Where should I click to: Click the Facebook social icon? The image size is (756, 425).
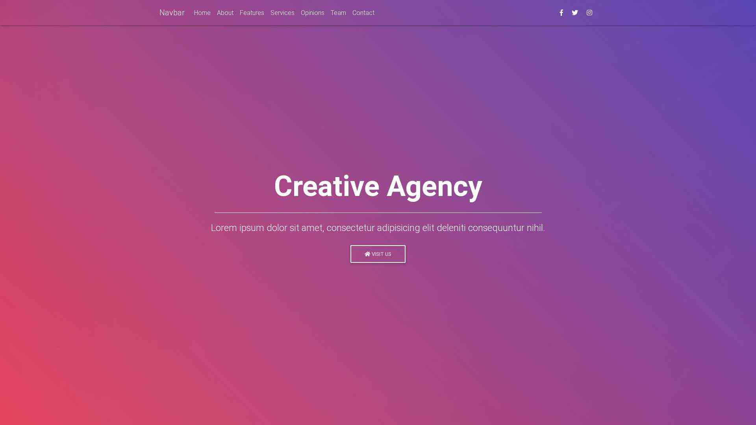click(561, 13)
